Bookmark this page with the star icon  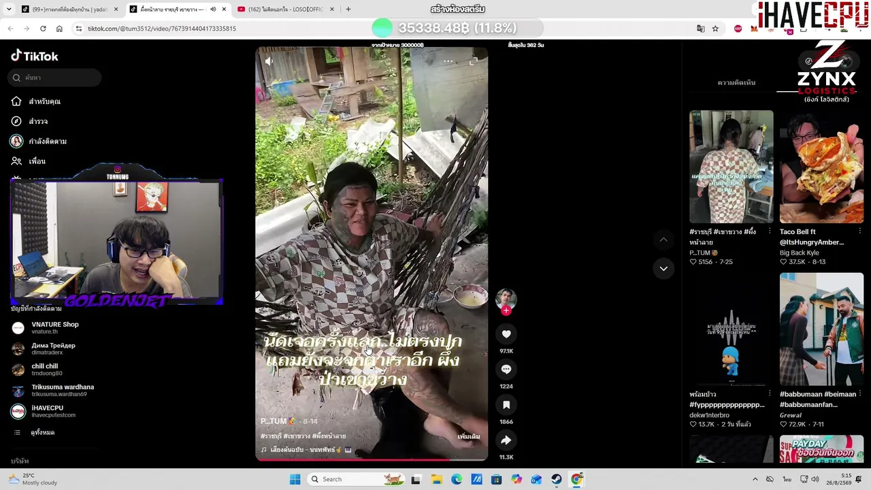click(x=715, y=29)
